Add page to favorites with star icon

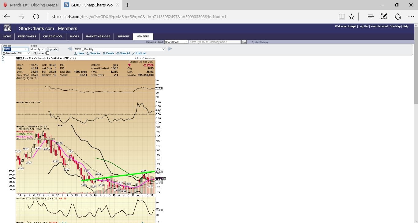click(352, 17)
